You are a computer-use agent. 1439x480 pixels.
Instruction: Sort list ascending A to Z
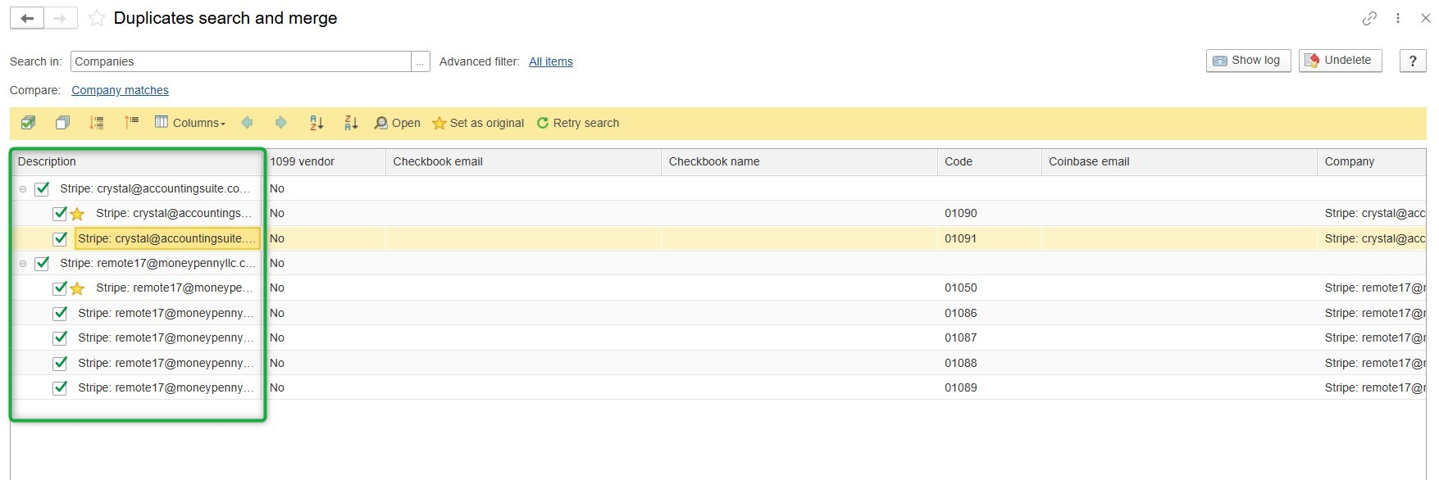click(316, 123)
